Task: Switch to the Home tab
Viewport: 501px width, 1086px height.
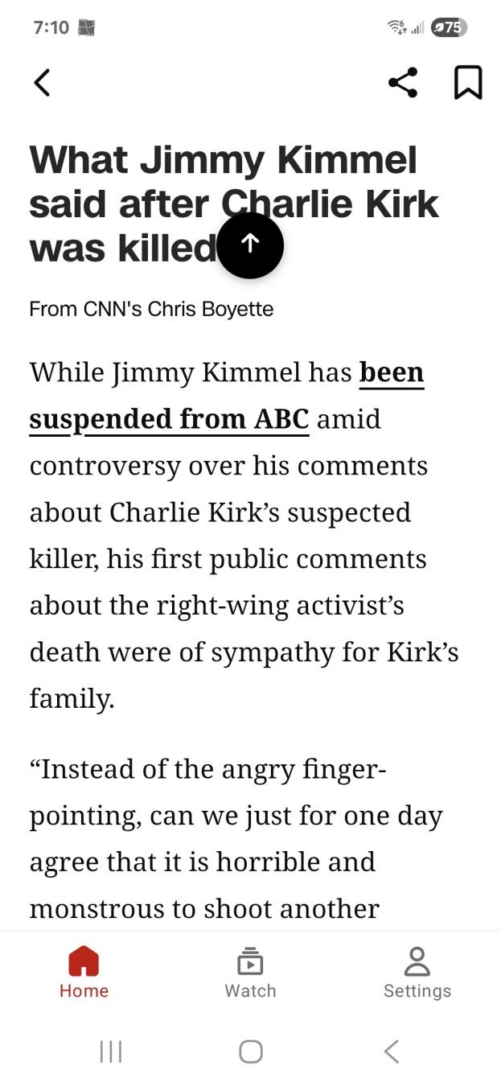Action: 84,972
